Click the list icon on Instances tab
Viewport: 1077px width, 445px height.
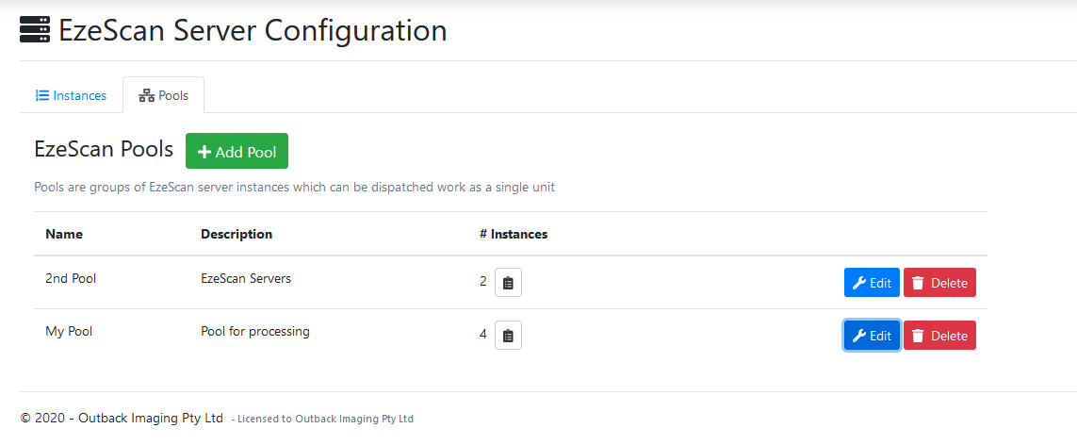tap(42, 95)
